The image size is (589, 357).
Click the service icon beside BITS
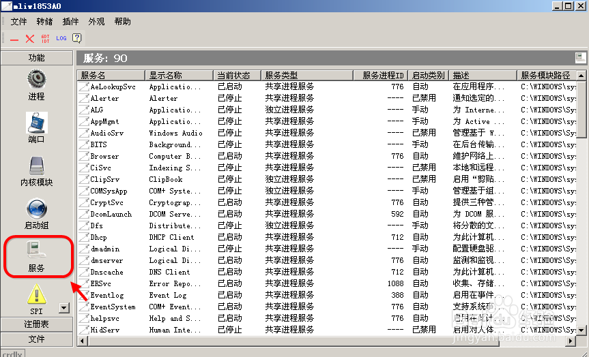[83, 144]
